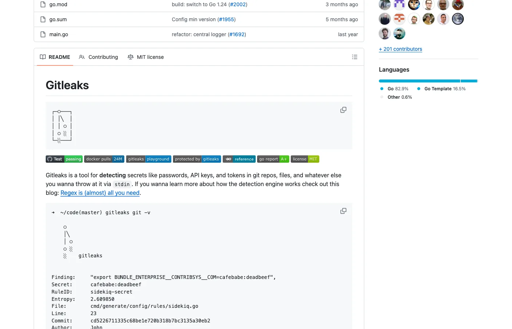This screenshot has height=329, width=512.
Task: Click the go.sum file icon
Action: point(43,19)
